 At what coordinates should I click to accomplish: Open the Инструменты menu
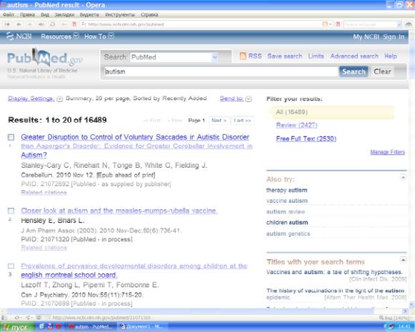pos(120,14)
